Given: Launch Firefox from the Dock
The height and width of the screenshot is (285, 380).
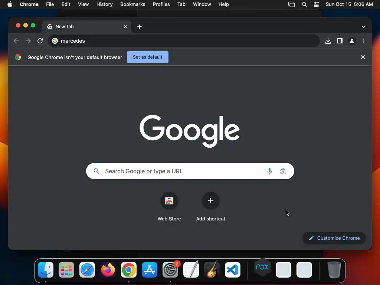Looking at the screenshot, I should (x=108, y=270).
